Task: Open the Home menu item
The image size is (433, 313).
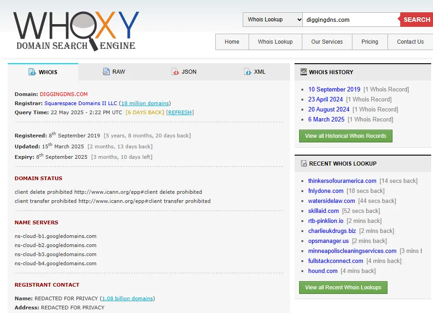Action: pos(232,42)
